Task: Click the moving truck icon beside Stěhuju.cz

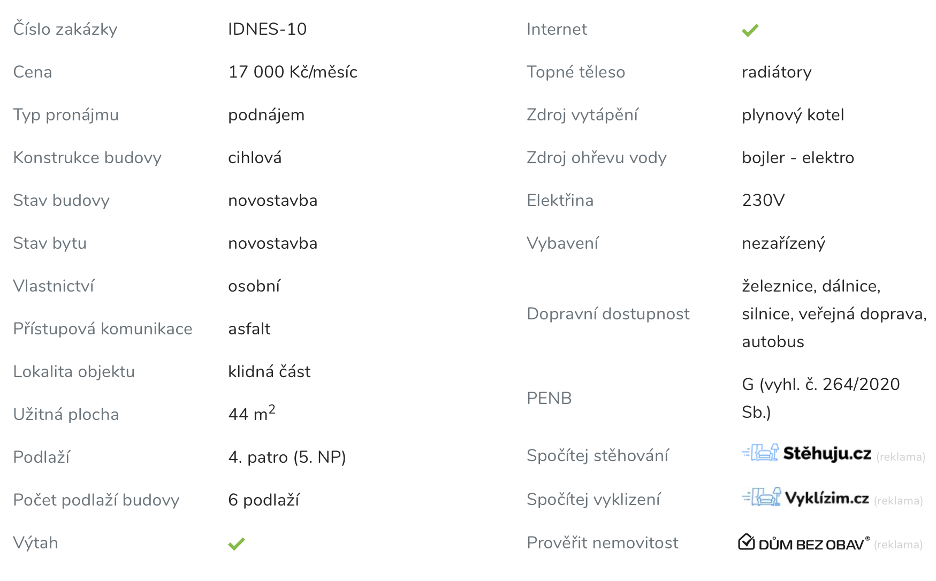Action: pos(760,453)
